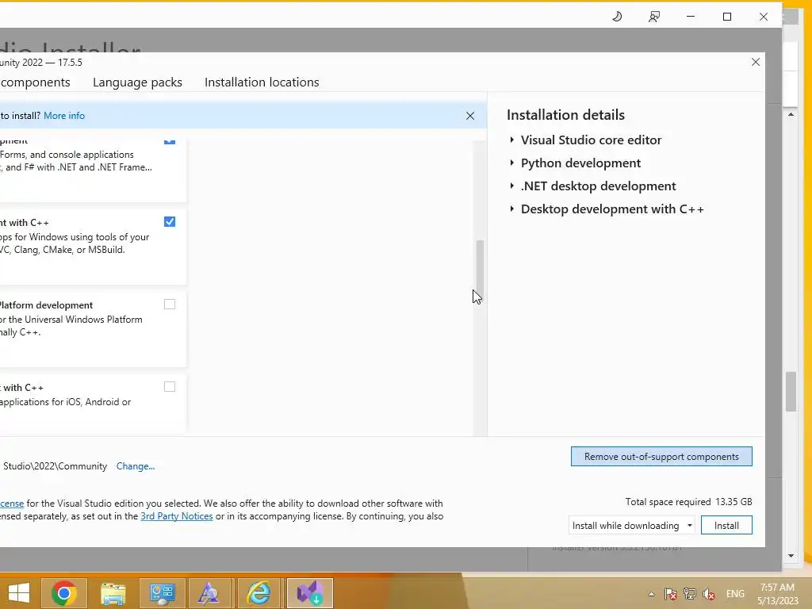Uncheck the .NET desktop development workload checkbox
This screenshot has width=812, height=609.
tap(170, 141)
